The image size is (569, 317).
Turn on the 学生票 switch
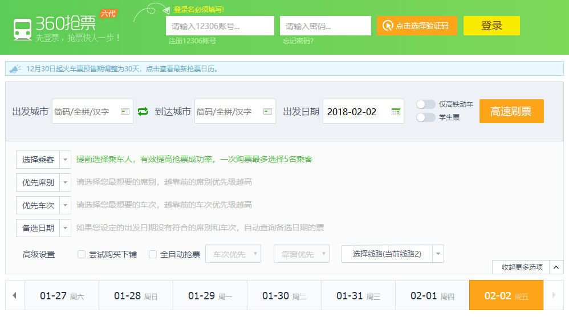click(425, 117)
